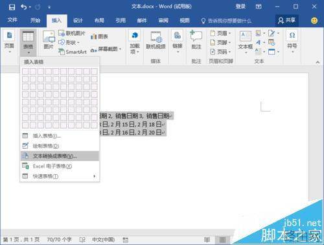Choose 绘制表格(D) menu item
Image resolution: width=324 pixels, height=245 pixels.
pyautogui.click(x=60, y=146)
